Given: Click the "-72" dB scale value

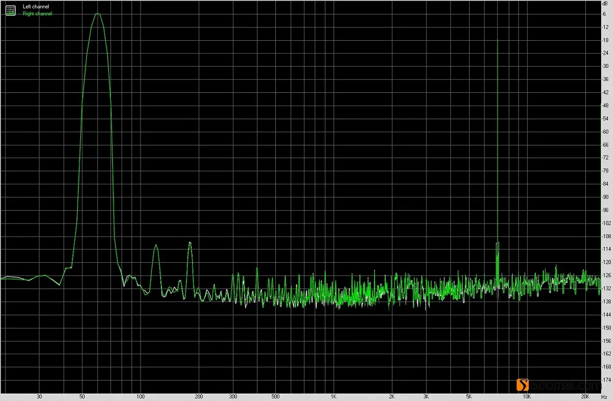Looking at the screenshot, I should point(605,158).
